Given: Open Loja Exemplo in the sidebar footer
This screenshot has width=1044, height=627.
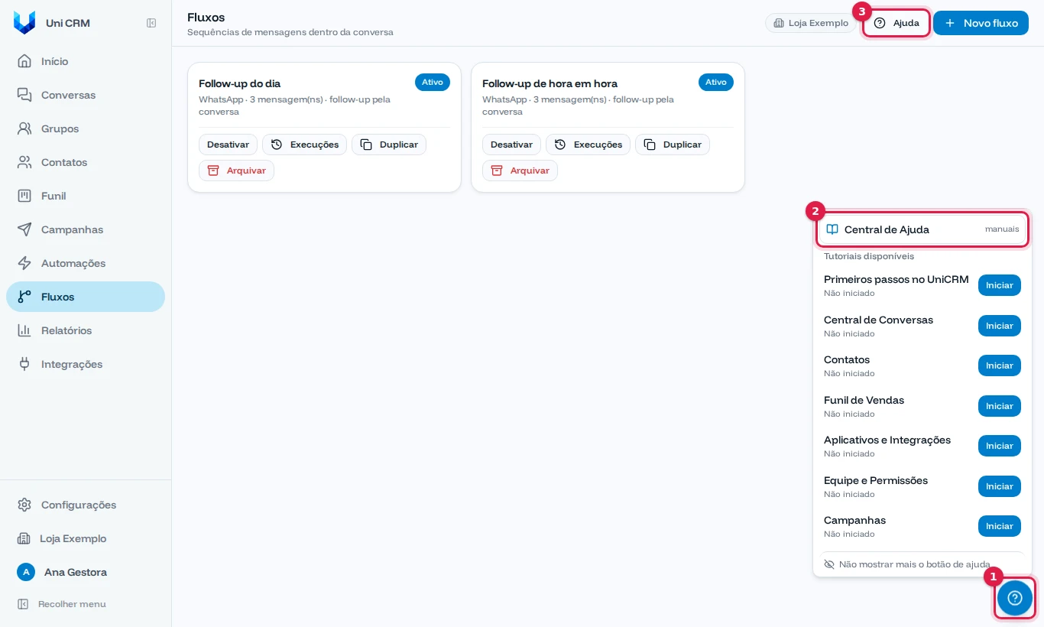Looking at the screenshot, I should pos(86,538).
